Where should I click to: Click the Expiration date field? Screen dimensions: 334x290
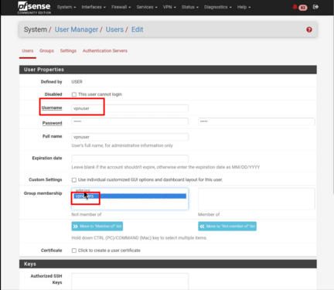click(130, 159)
